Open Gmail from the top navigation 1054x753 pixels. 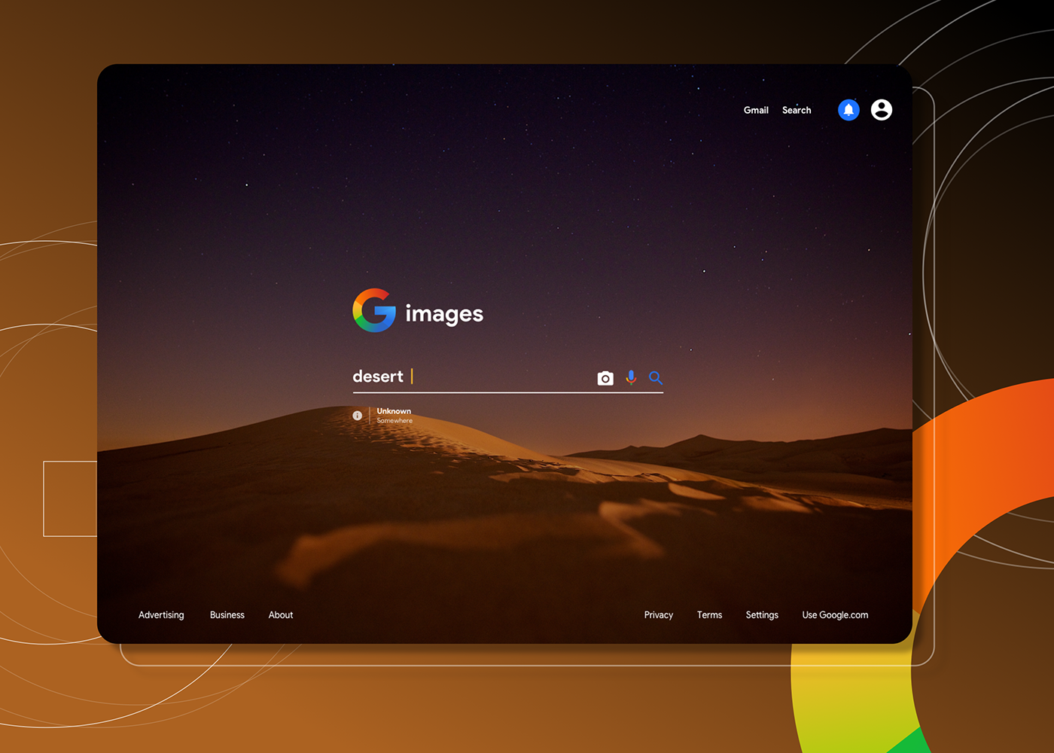click(x=756, y=110)
